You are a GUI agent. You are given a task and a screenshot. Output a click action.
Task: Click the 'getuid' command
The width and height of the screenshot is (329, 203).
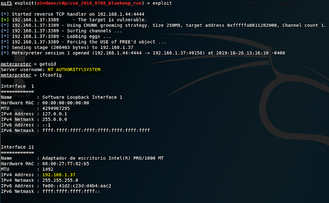coord(48,64)
